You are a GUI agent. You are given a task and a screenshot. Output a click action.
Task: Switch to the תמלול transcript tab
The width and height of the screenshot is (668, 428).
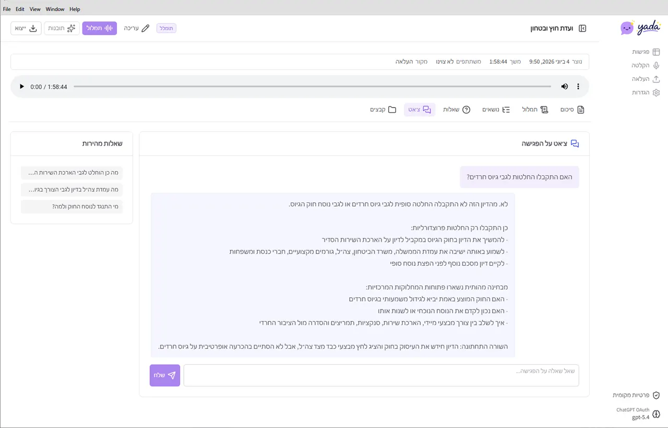click(x=535, y=110)
